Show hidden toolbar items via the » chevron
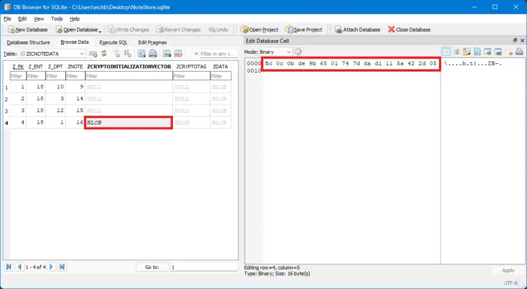 pos(196,53)
